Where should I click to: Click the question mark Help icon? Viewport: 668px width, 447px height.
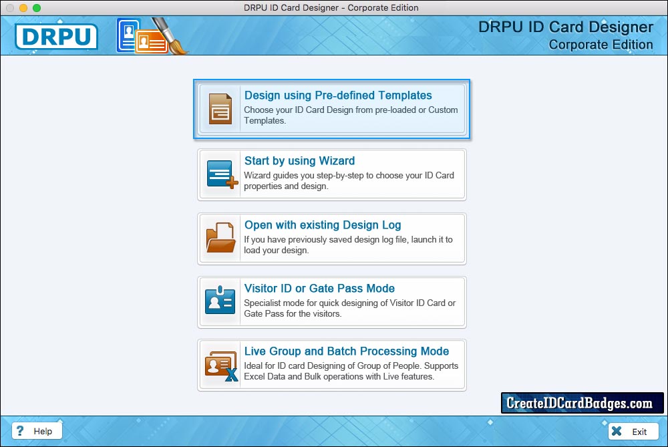(19, 431)
